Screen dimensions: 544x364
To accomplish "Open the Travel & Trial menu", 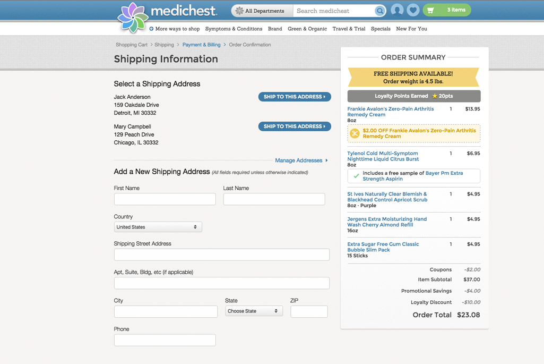I will (x=349, y=29).
